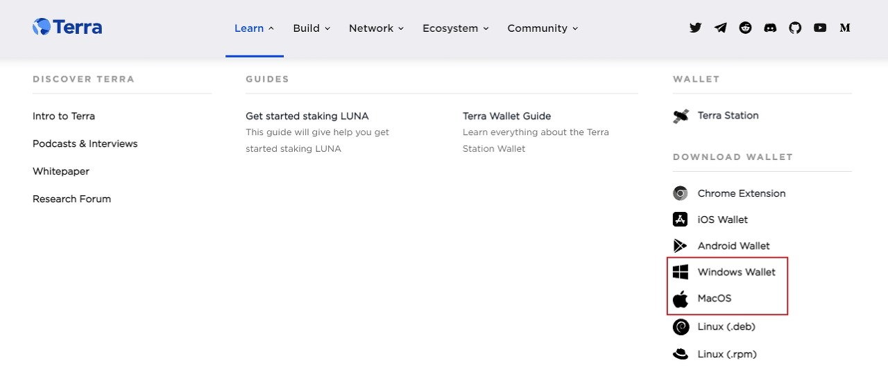Click the Google Play icon beside Android Wallet
888x383 pixels.
click(x=681, y=246)
